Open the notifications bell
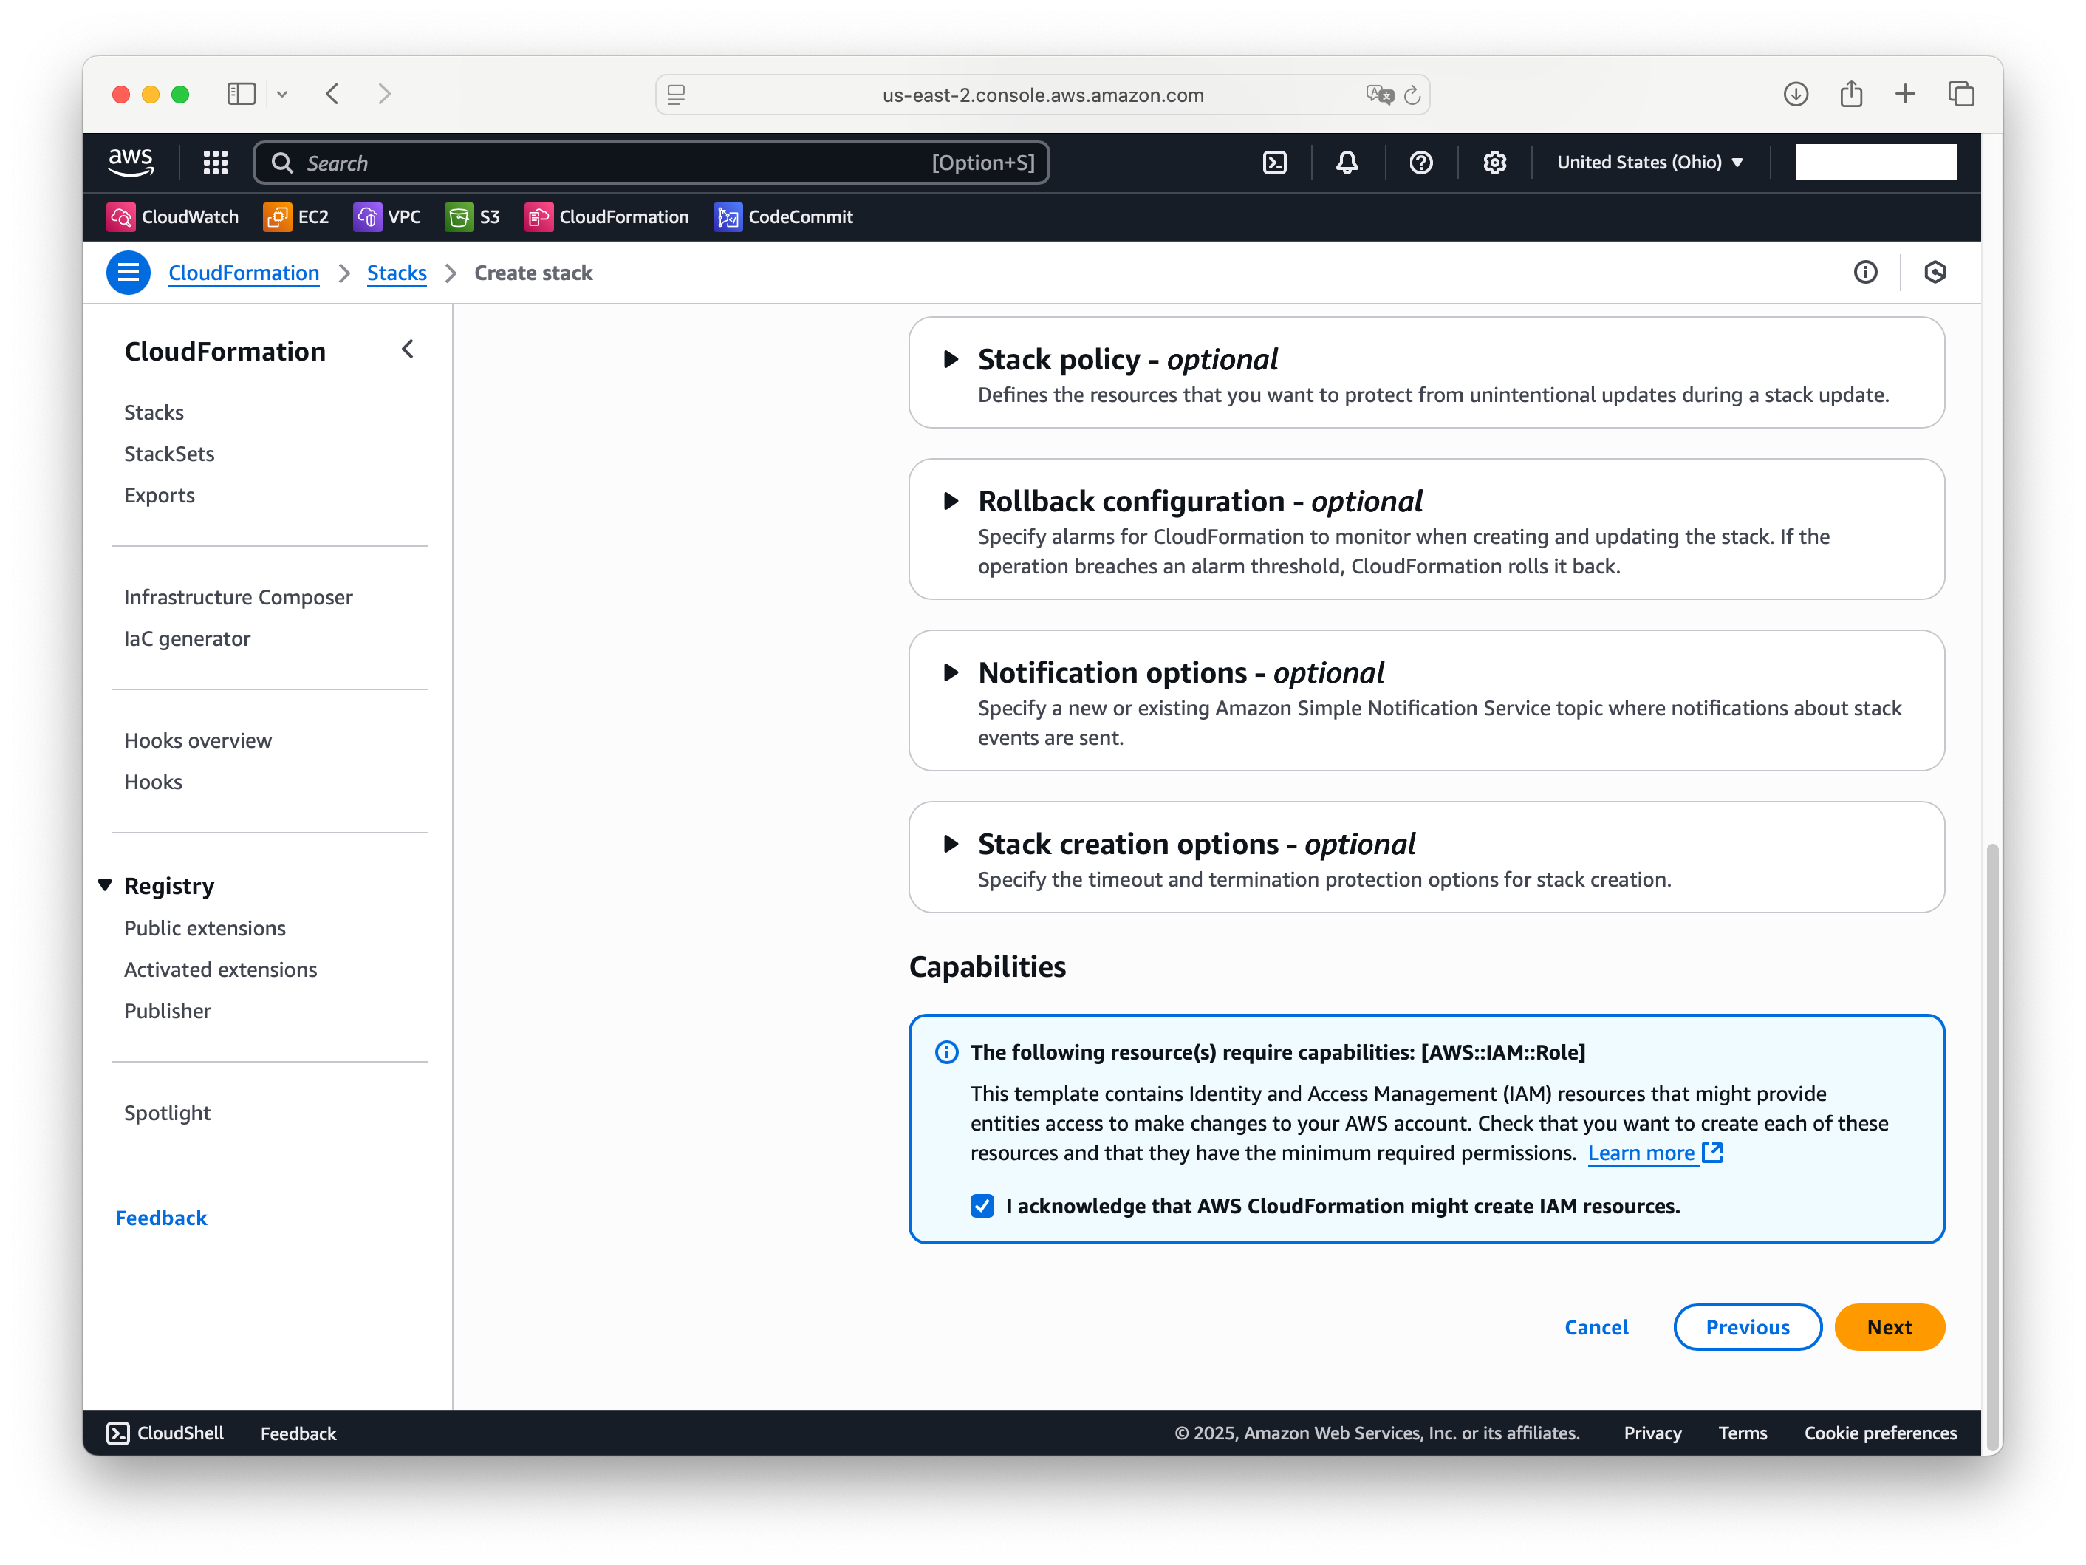Image resolution: width=2086 pixels, height=1565 pixels. [1347, 163]
